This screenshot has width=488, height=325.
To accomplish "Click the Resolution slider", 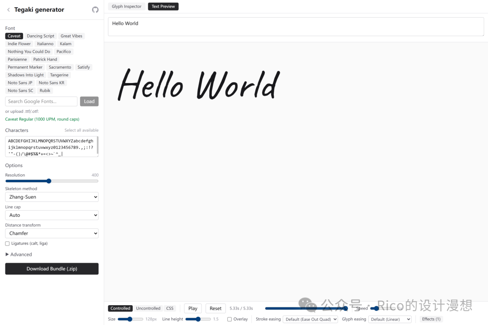I will [x=52, y=181].
